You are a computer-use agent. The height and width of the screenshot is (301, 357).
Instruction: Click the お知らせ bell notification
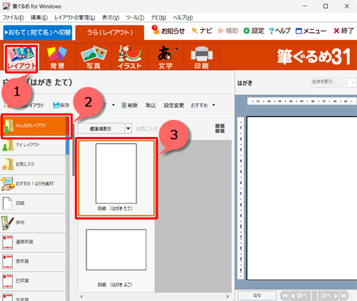pyautogui.click(x=169, y=31)
